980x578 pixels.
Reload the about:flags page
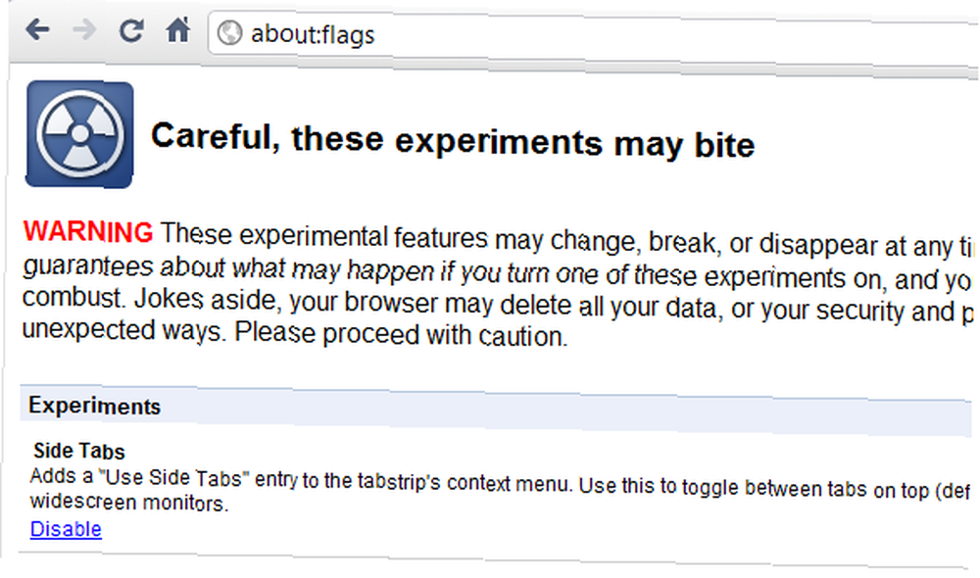pos(131,30)
